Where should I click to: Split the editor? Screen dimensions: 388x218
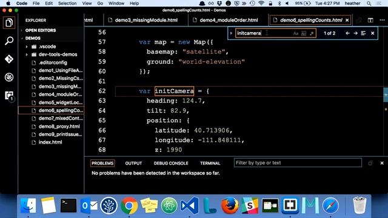(x=370, y=20)
